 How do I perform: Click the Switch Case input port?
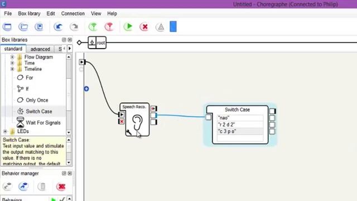pos(208,117)
